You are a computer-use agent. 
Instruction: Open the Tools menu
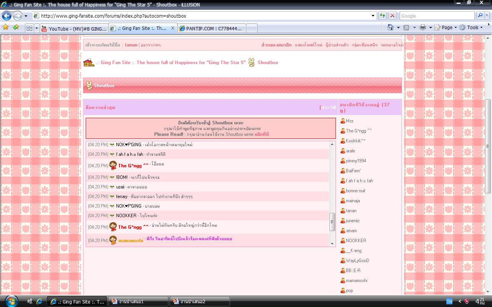coord(471,28)
